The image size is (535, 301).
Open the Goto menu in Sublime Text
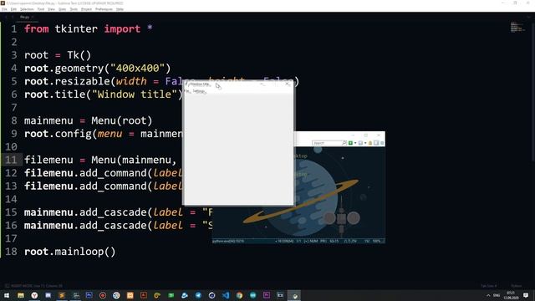click(x=63, y=9)
